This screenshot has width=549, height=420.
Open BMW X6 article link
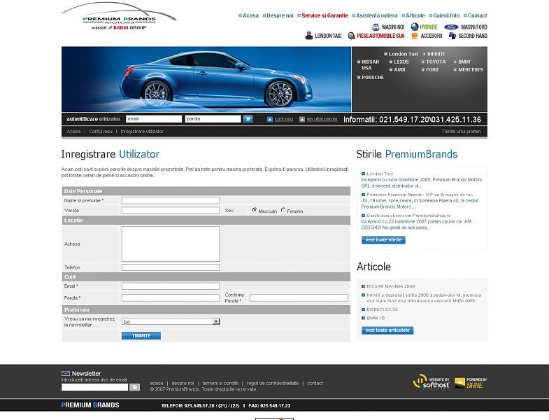[x=376, y=318]
